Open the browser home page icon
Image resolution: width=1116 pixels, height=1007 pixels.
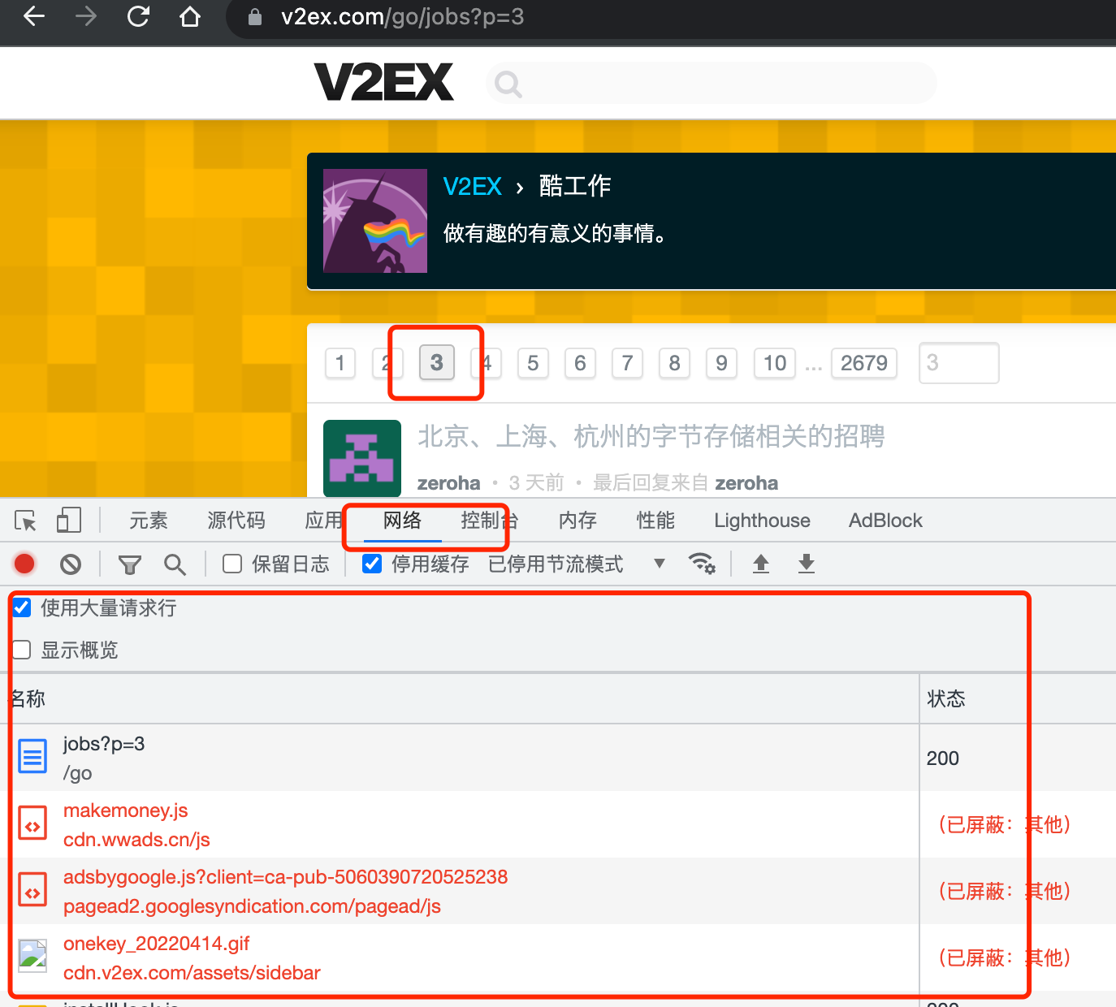point(190,16)
